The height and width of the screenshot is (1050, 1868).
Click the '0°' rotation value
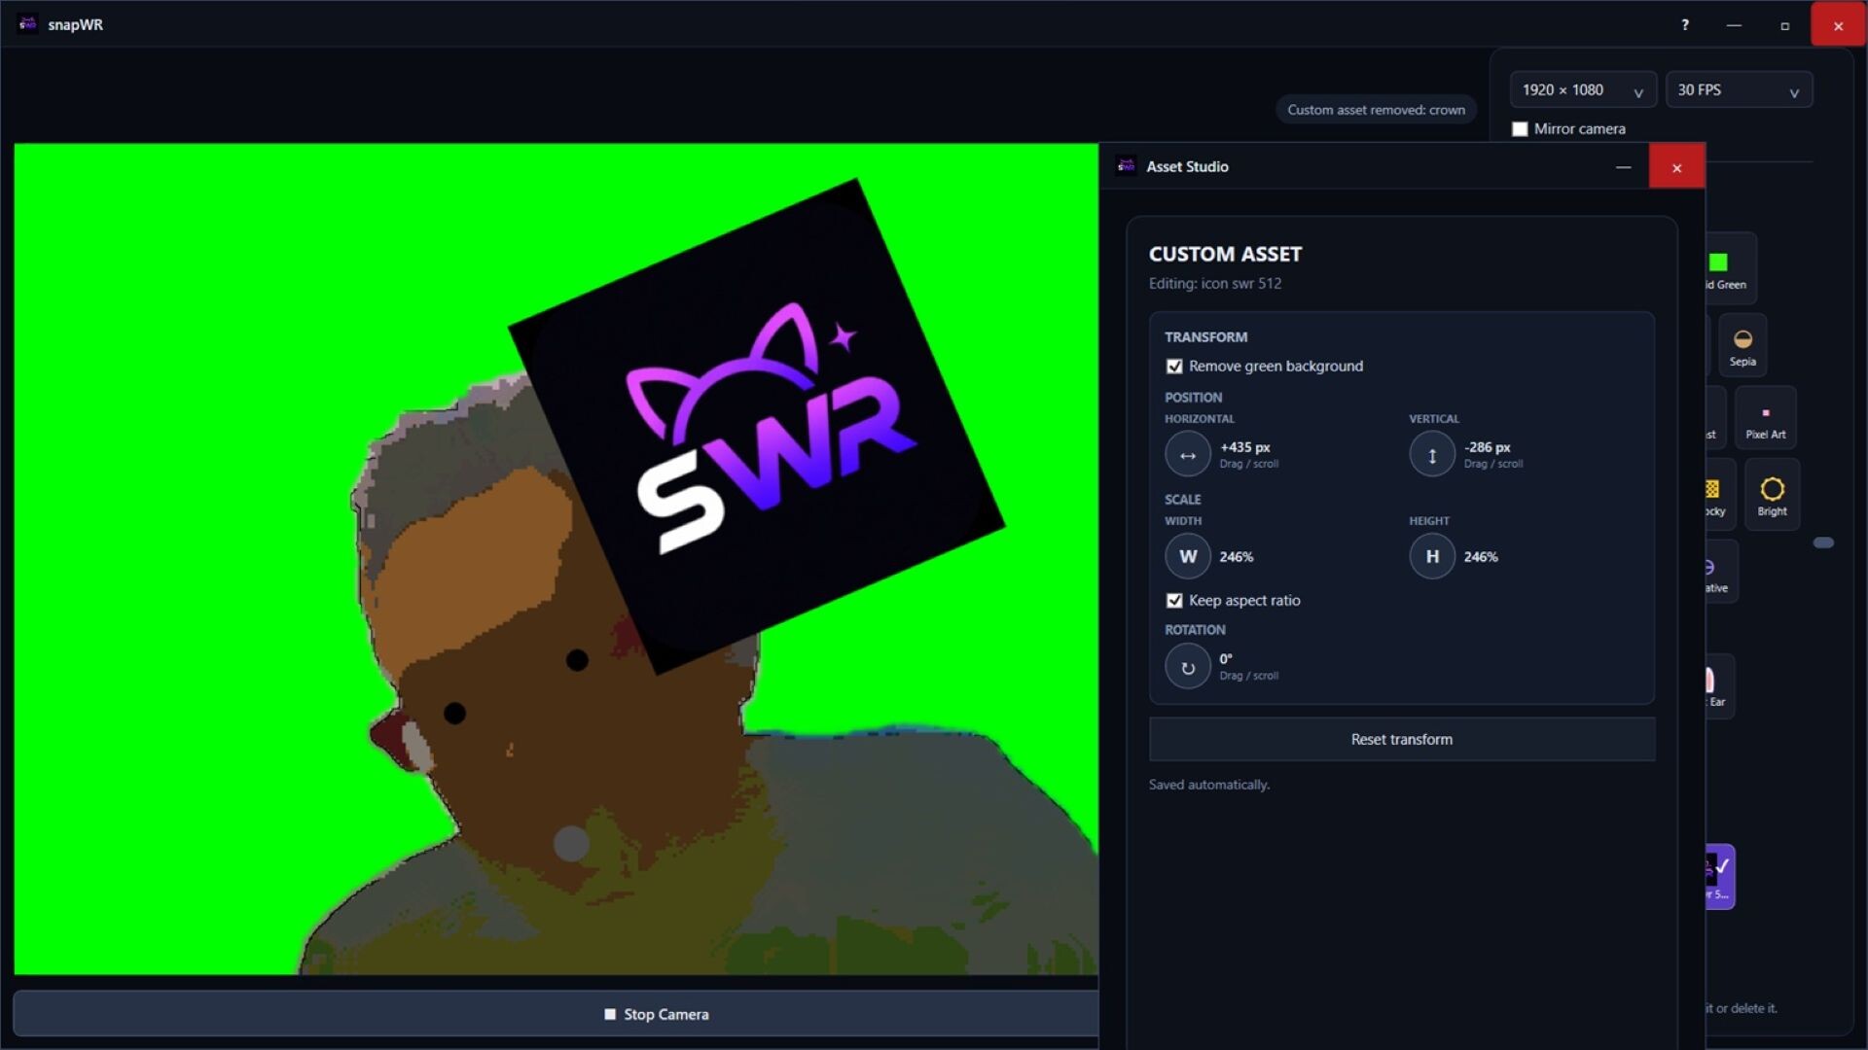click(1226, 659)
